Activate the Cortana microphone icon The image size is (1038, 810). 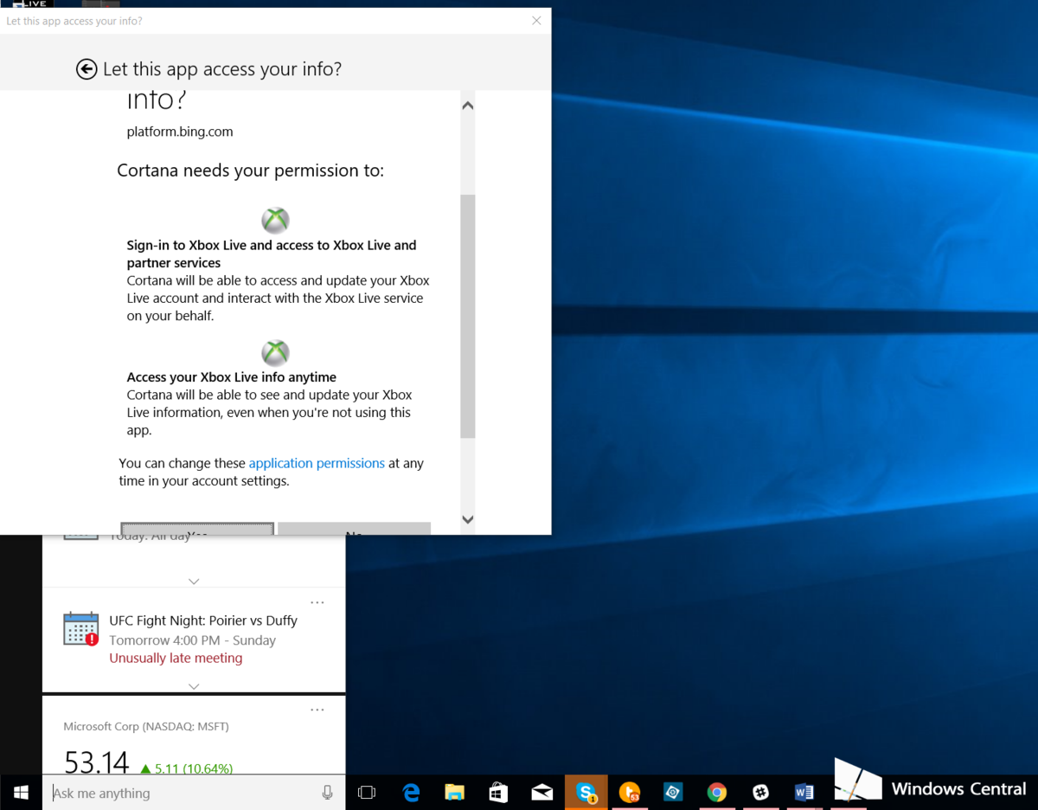click(x=327, y=793)
